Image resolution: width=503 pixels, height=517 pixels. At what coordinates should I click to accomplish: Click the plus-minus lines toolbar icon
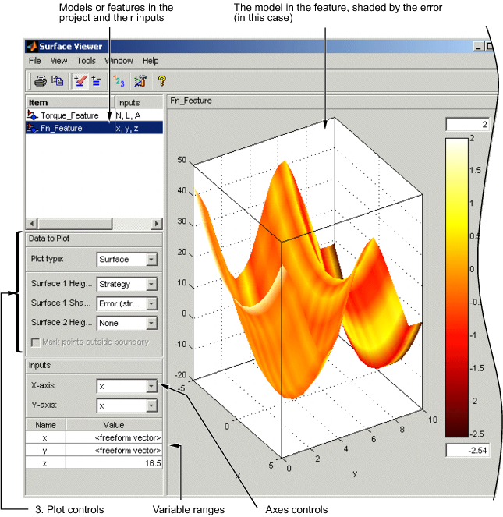(x=97, y=81)
